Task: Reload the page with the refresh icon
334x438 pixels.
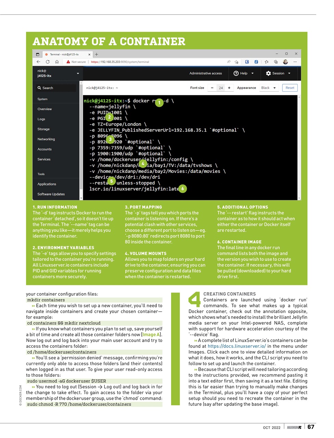Action: click(48, 62)
